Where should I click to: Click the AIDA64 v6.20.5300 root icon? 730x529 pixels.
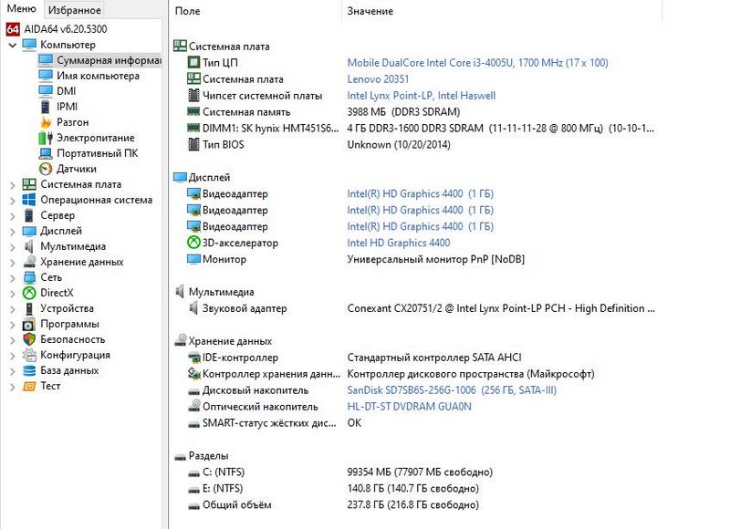coord(13,29)
